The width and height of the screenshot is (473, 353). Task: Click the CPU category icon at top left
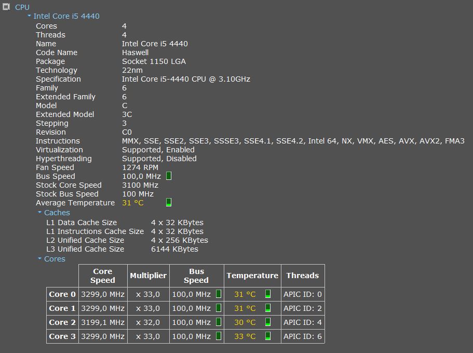(5, 7)
